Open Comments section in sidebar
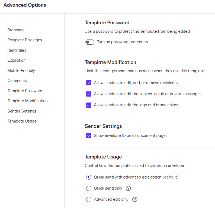 tap(17, 81)
